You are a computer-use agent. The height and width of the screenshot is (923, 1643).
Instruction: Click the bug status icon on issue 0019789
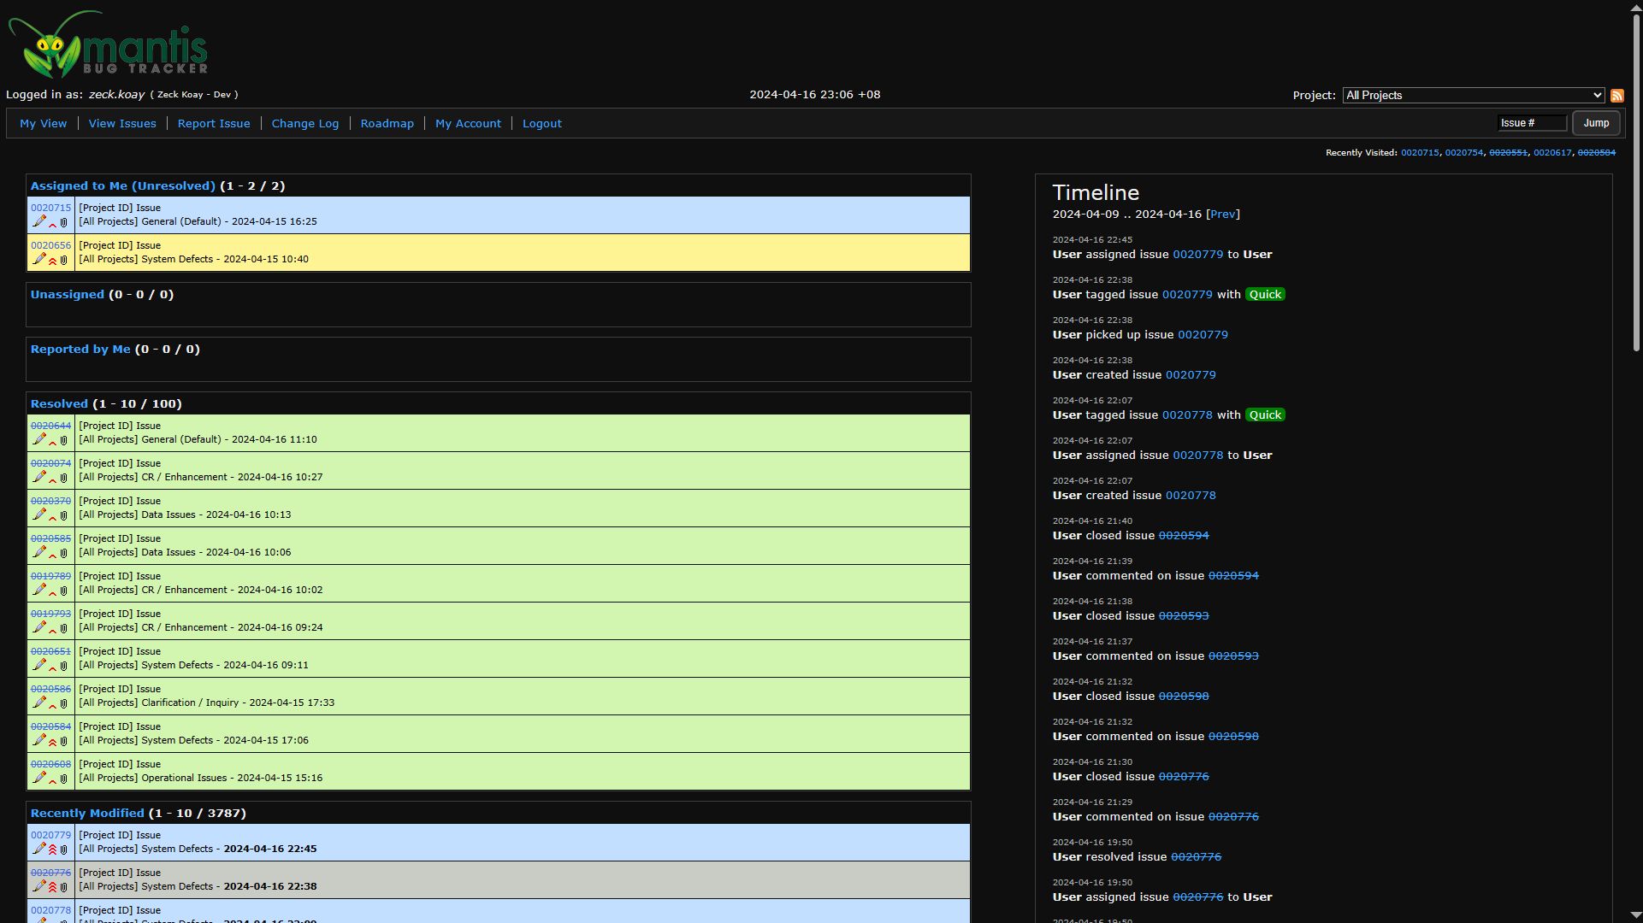53,591
